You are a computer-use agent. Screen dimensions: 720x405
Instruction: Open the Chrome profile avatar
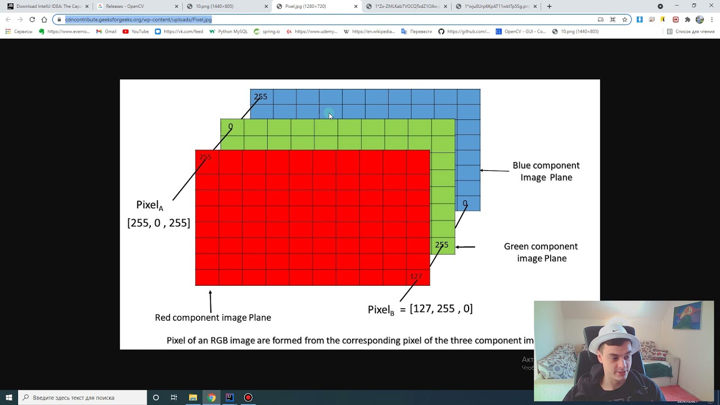point(700,19)
